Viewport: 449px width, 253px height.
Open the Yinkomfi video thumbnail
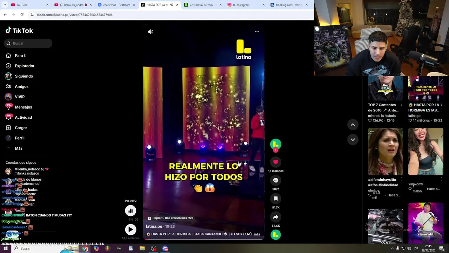click(x=426, y=151)
